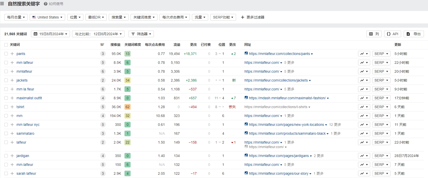Open trend chart for sarah lafleur row
This screenshot has height=178, width=428.
364,173
